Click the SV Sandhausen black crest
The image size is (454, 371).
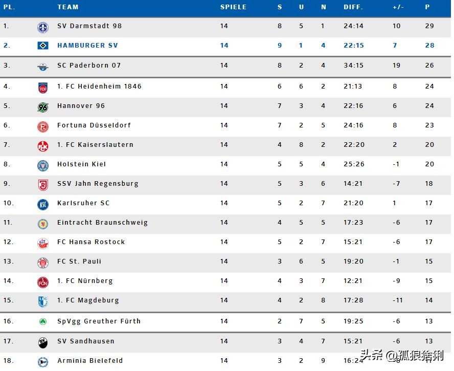click(43, 342)
